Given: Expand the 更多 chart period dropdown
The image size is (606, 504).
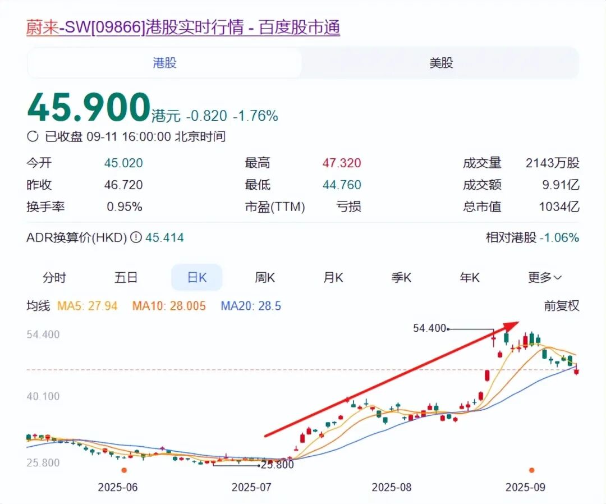Looking at the screenshot, I should click(545, 277).
